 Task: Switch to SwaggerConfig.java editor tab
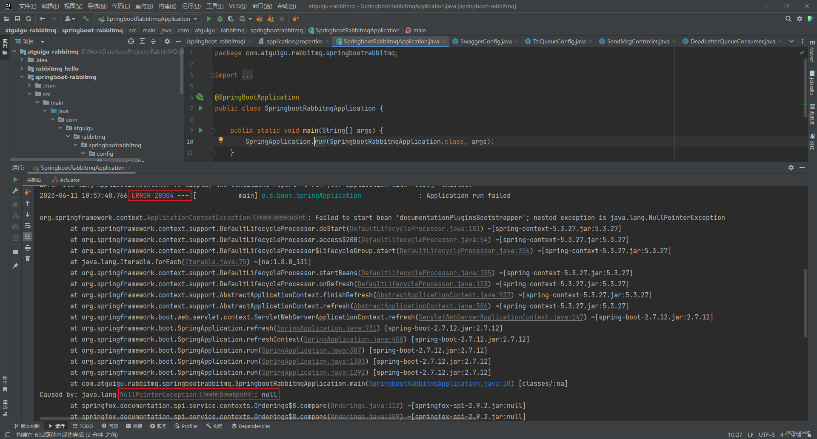click(486, 41)
